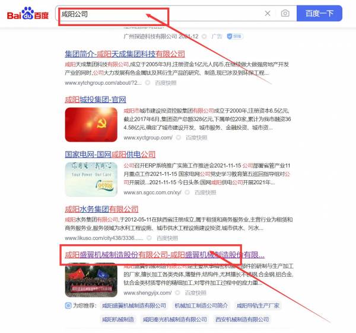This screenshot has width=356, height=333.
Task: Click the Baidu logo
Action: click(x=28, y=14)
